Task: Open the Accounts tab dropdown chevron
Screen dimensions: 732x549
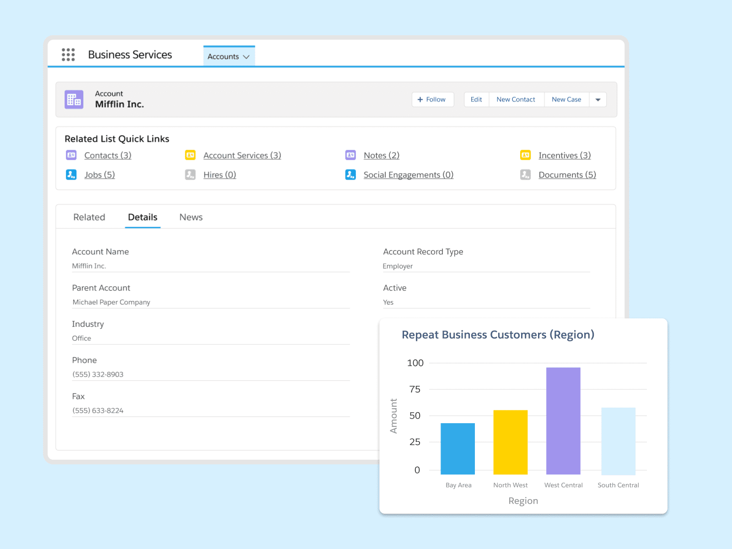Action: point(246,57)
